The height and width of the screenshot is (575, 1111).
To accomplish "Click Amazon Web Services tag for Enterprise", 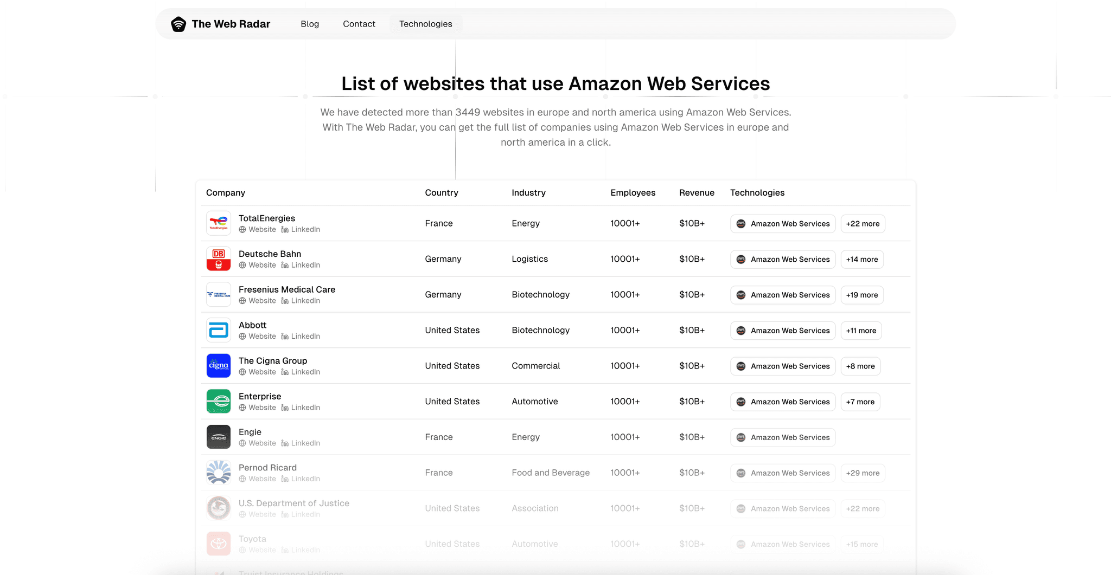I will pyautogui.click(x=783, y=402).
